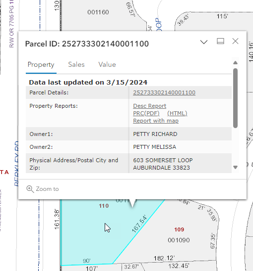The image size is (253, 271).
Task: Dock the parcel popup window
Action: [220, 41]
